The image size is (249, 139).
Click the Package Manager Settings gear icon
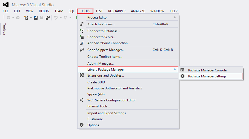tap(182, 76)
